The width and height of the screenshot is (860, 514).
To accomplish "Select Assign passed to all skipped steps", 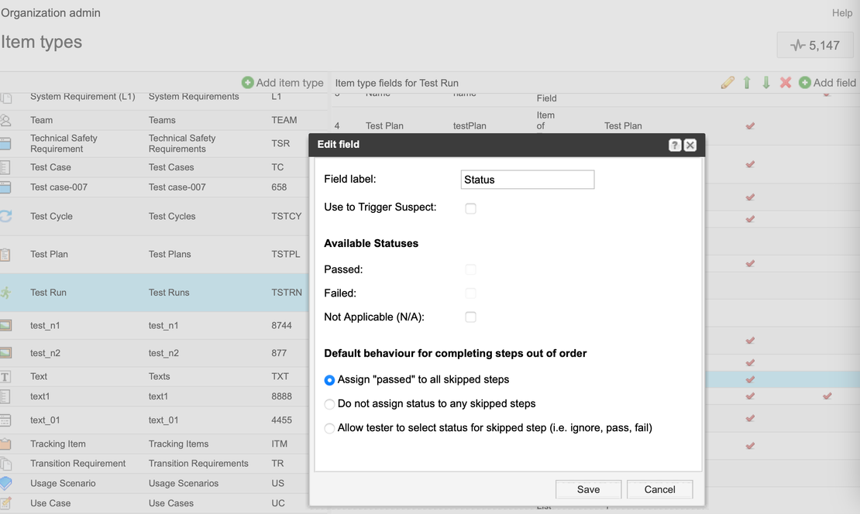I will [x=330, y=380].
